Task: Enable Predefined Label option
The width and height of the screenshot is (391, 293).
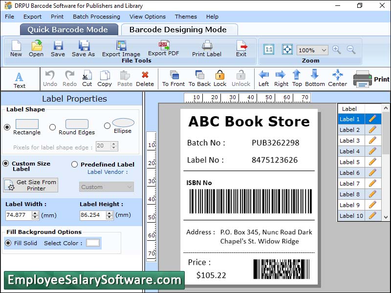Action: [73, 165]
